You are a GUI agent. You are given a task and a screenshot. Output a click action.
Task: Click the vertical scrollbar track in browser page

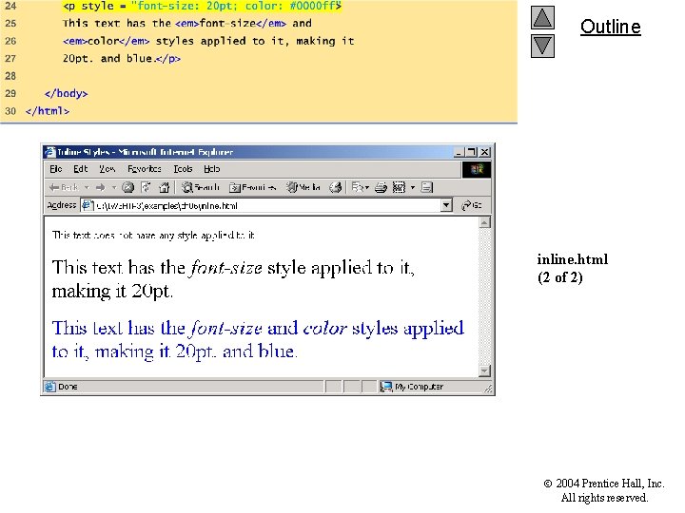tap(484, 296)
